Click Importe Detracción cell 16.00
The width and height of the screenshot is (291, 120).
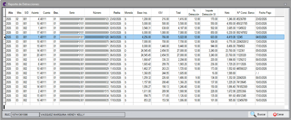coord(209,73)
